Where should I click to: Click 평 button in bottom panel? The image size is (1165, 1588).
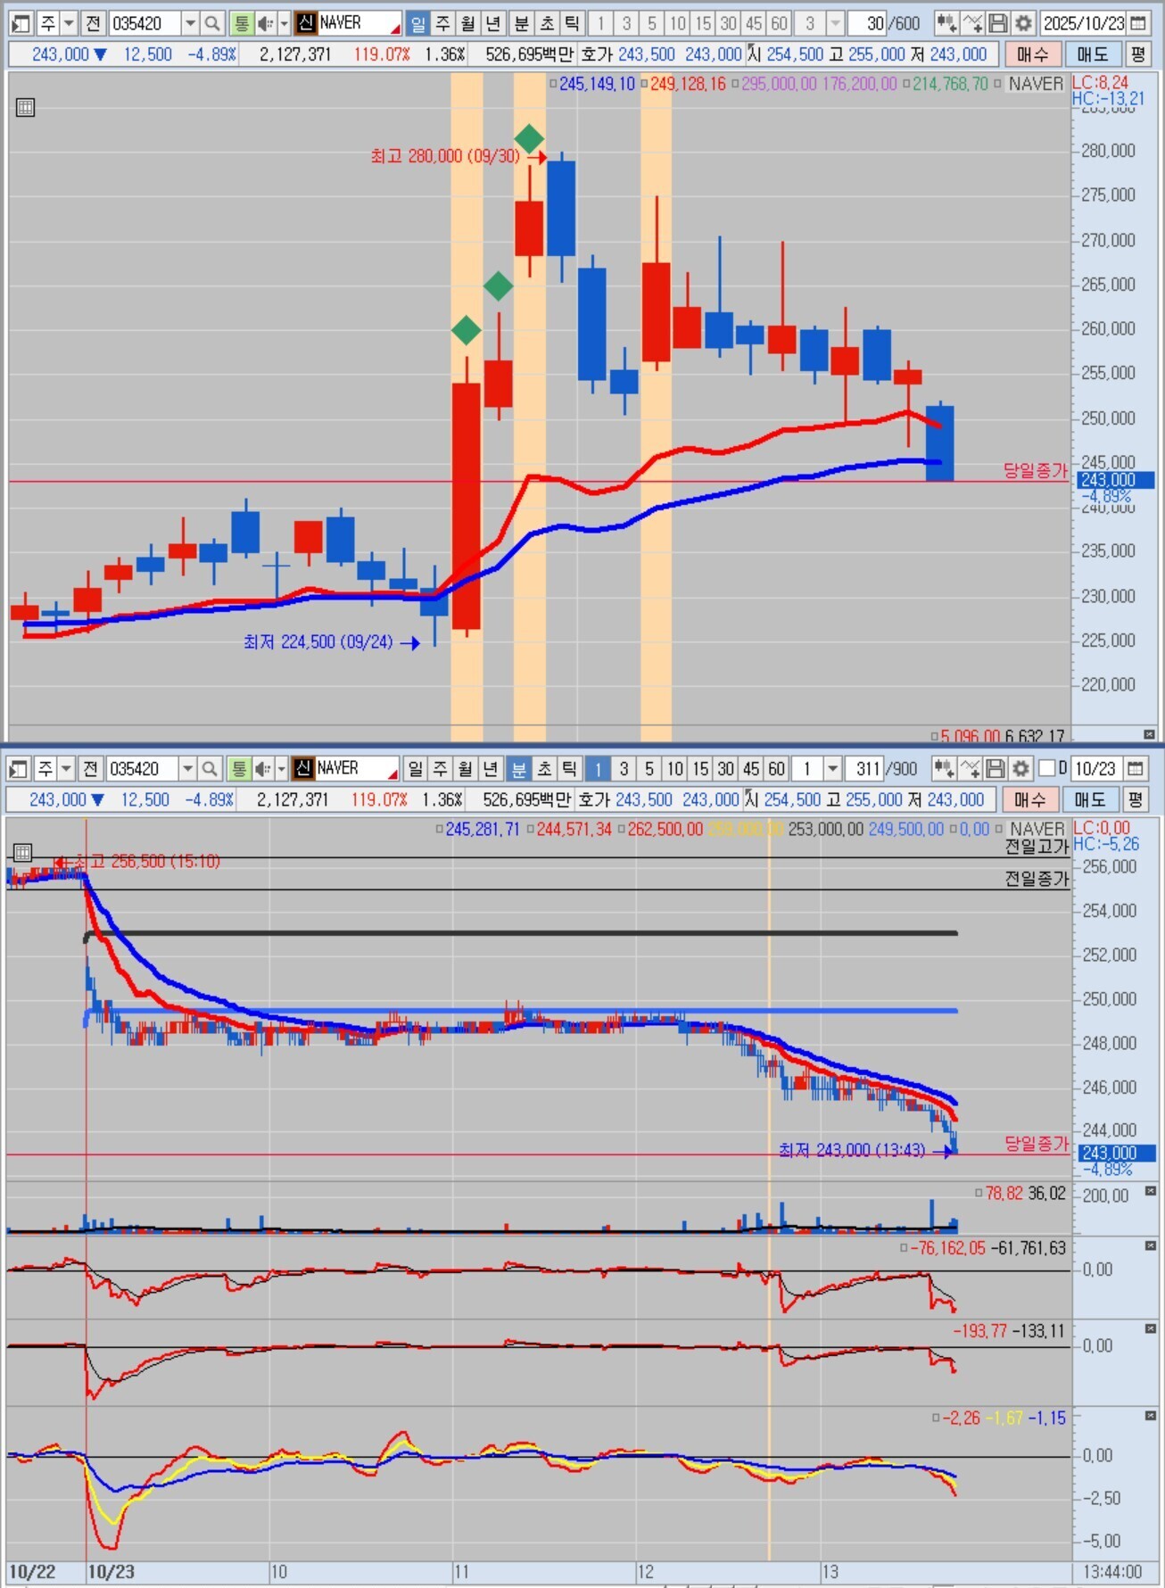(x=1135, y=799)
